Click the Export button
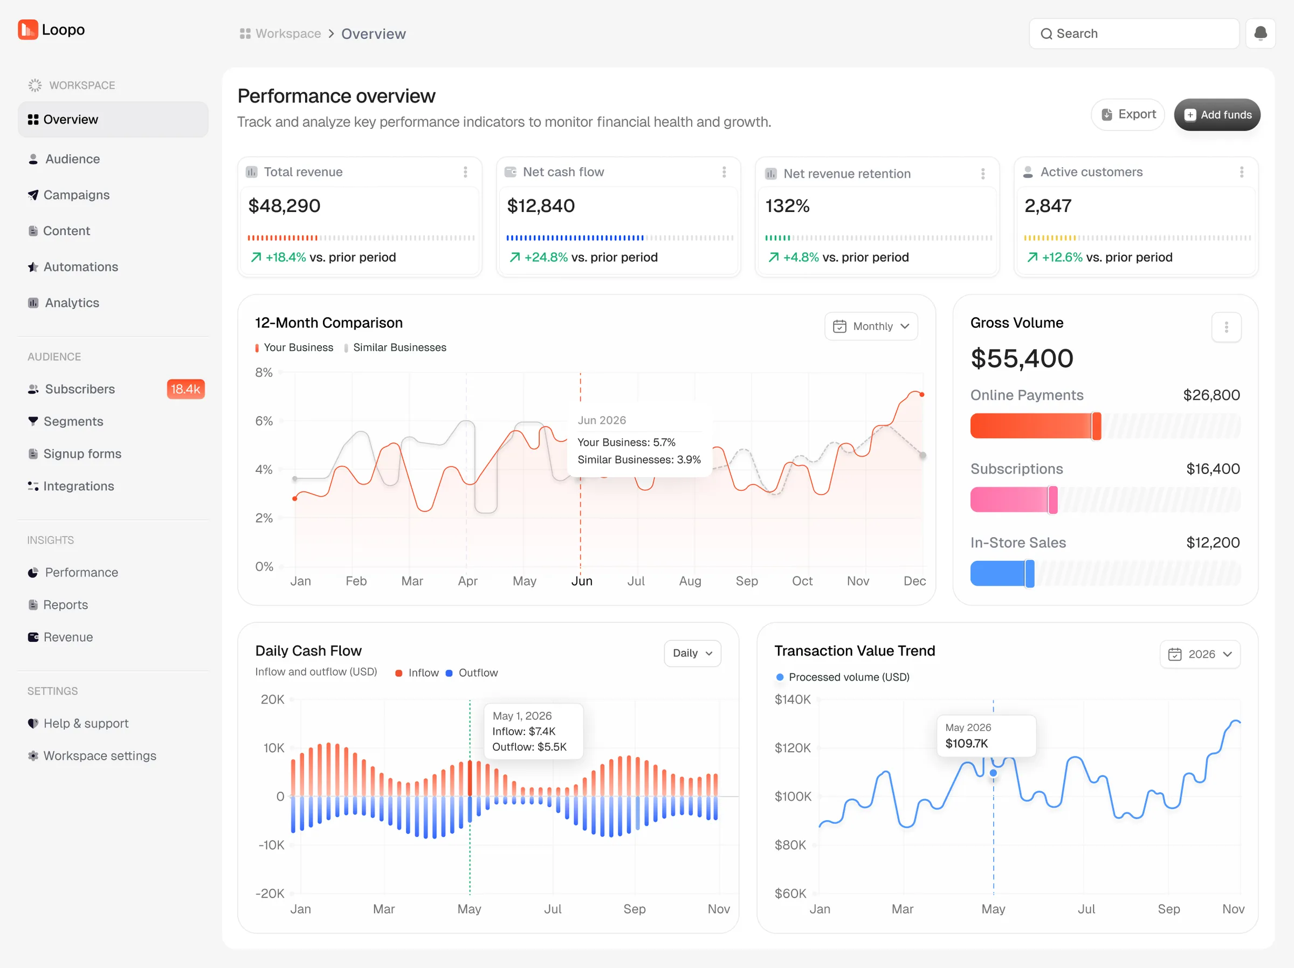The image size is (1294, 968). click(x=1127, y=115)
